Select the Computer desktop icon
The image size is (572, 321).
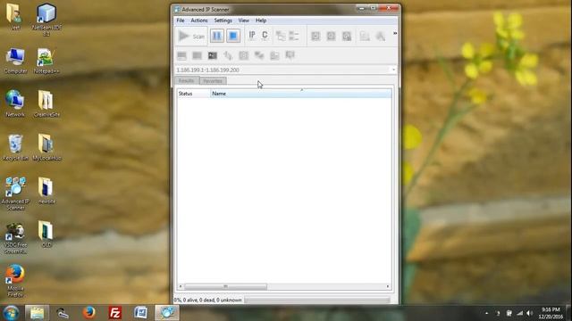coord(15,62)
